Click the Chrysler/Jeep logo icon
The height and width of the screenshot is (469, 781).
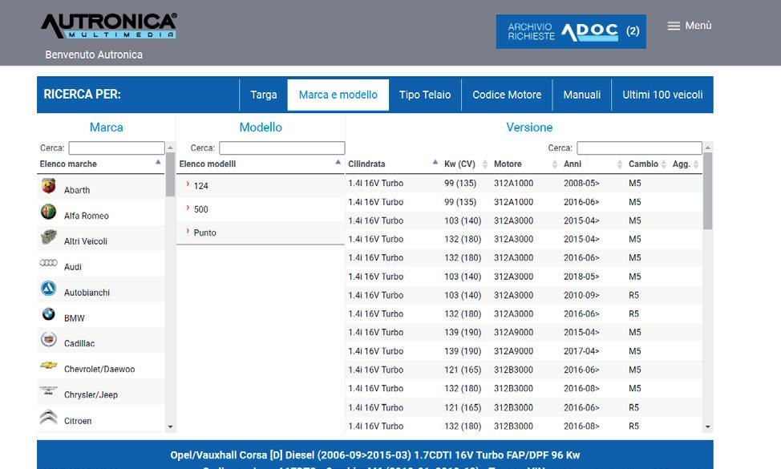(48, 390)
